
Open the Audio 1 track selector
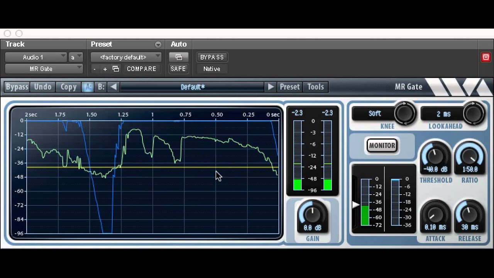36,57
